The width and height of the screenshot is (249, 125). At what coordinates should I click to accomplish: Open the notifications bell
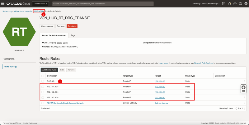pos(229,4)
